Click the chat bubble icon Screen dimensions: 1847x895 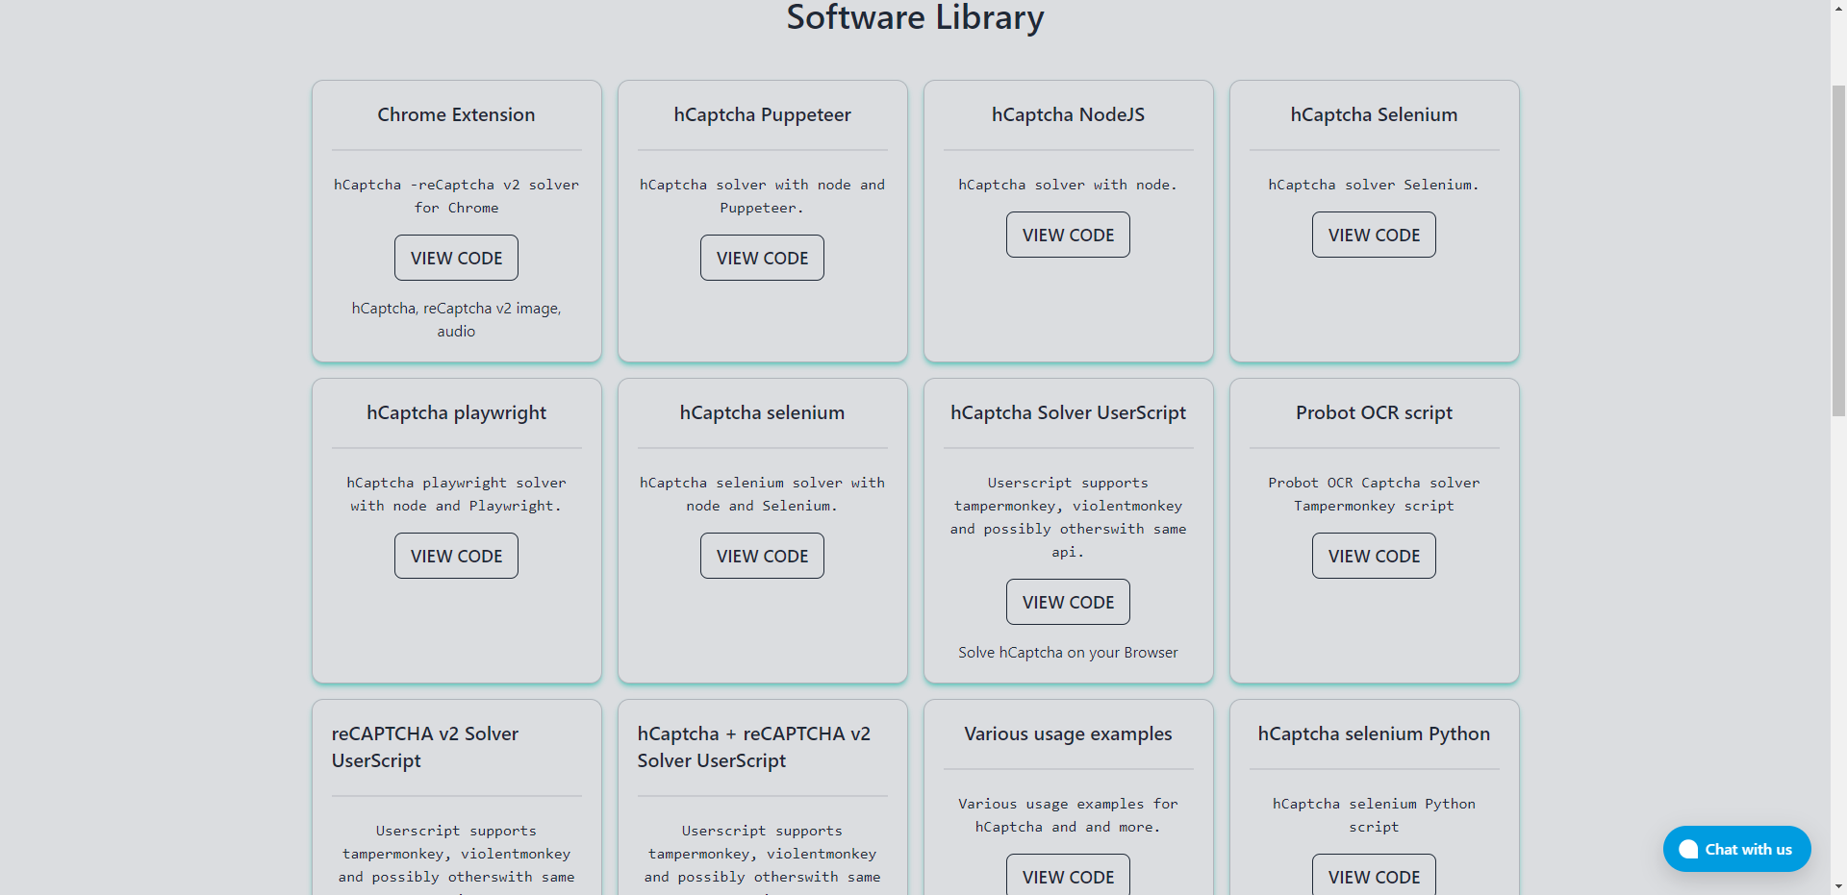[1688, 849]
